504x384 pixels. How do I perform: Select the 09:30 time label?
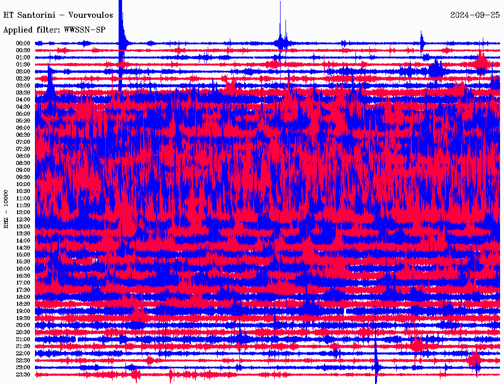point(23,177)
